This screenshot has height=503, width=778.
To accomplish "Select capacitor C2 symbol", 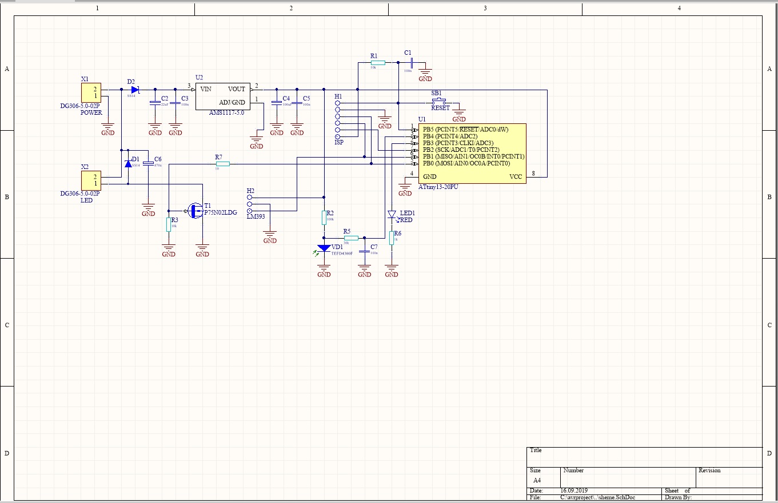I will (x=154, y=103).
